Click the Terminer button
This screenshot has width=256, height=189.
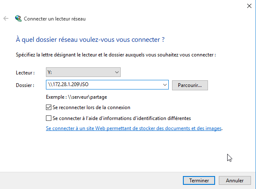point(199,181)
